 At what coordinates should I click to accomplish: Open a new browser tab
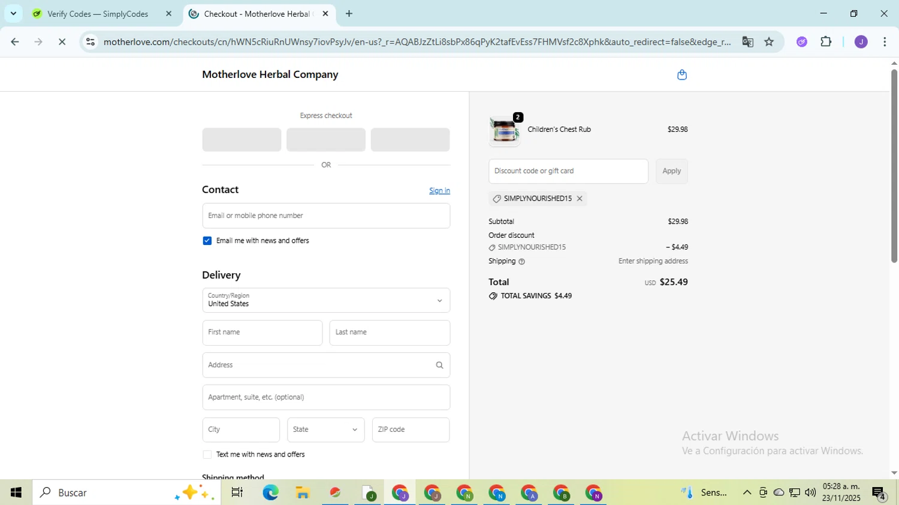349,14
